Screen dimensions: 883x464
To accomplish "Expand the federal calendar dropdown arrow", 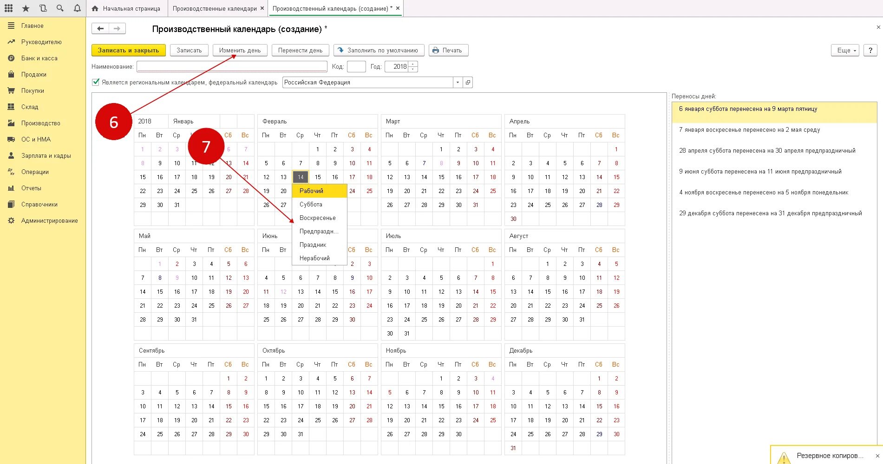I will click(458, 83).
